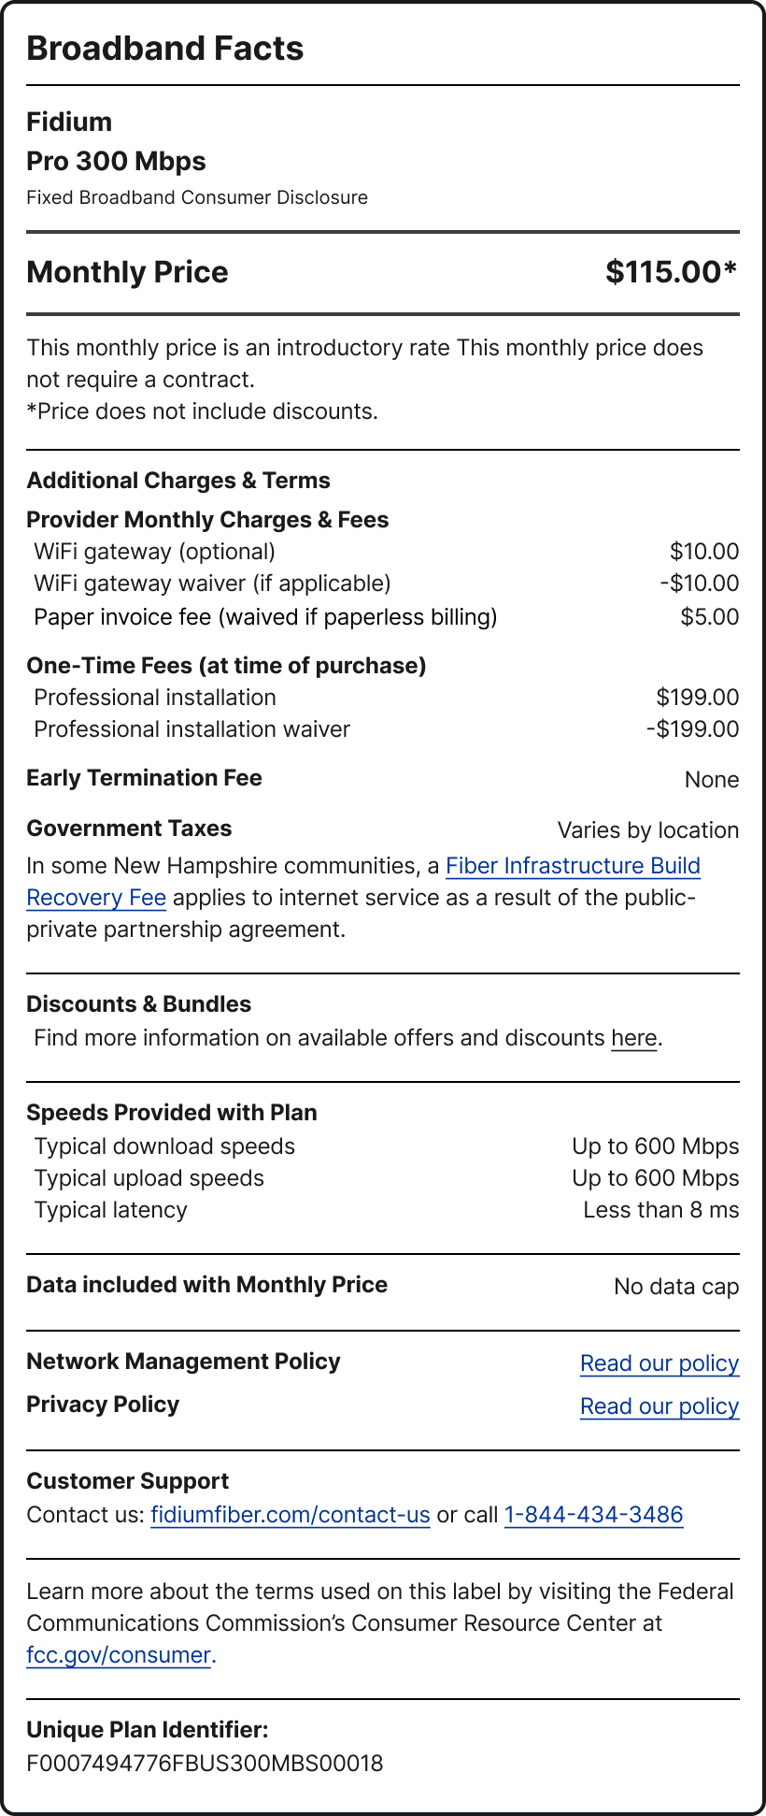Select the Unique Plan Identifier code text
This screenshot has width=766, height=1816.
tap(205, 1764)
